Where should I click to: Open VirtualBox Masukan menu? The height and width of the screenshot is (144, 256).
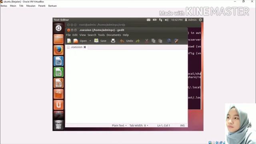coord(31,6)
